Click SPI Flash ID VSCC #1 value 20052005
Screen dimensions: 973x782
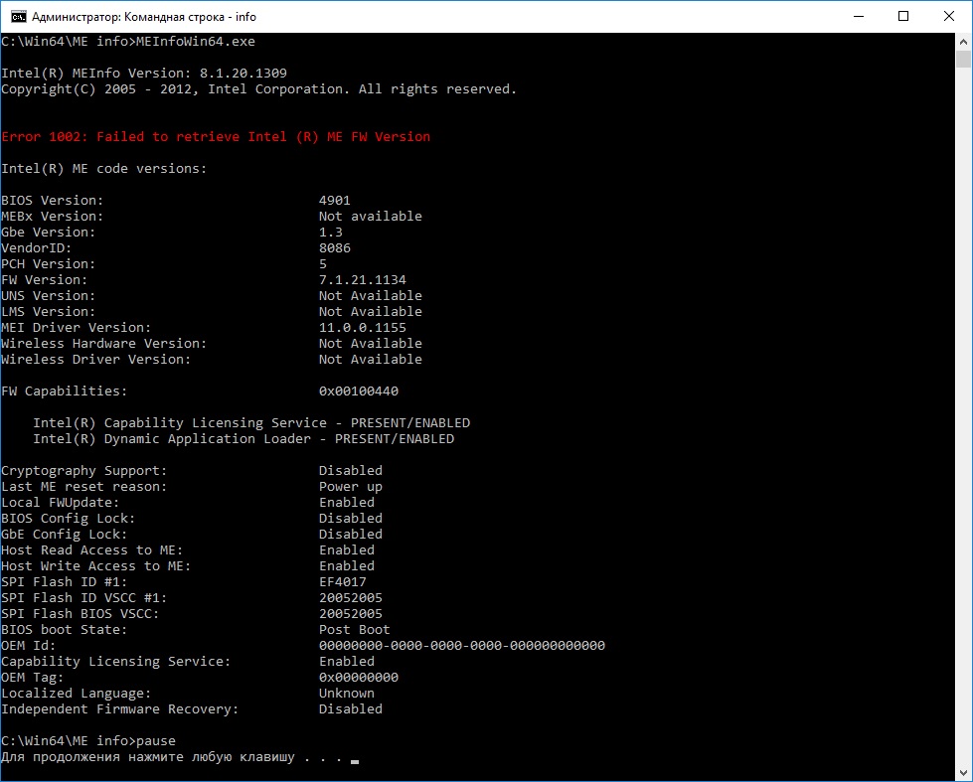[x=351, y=597]
